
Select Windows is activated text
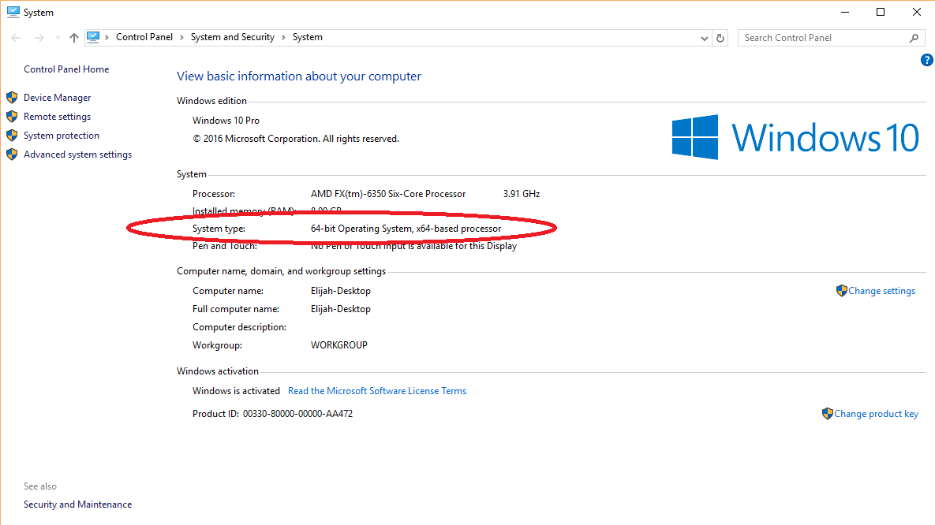[x=236, y=391]
